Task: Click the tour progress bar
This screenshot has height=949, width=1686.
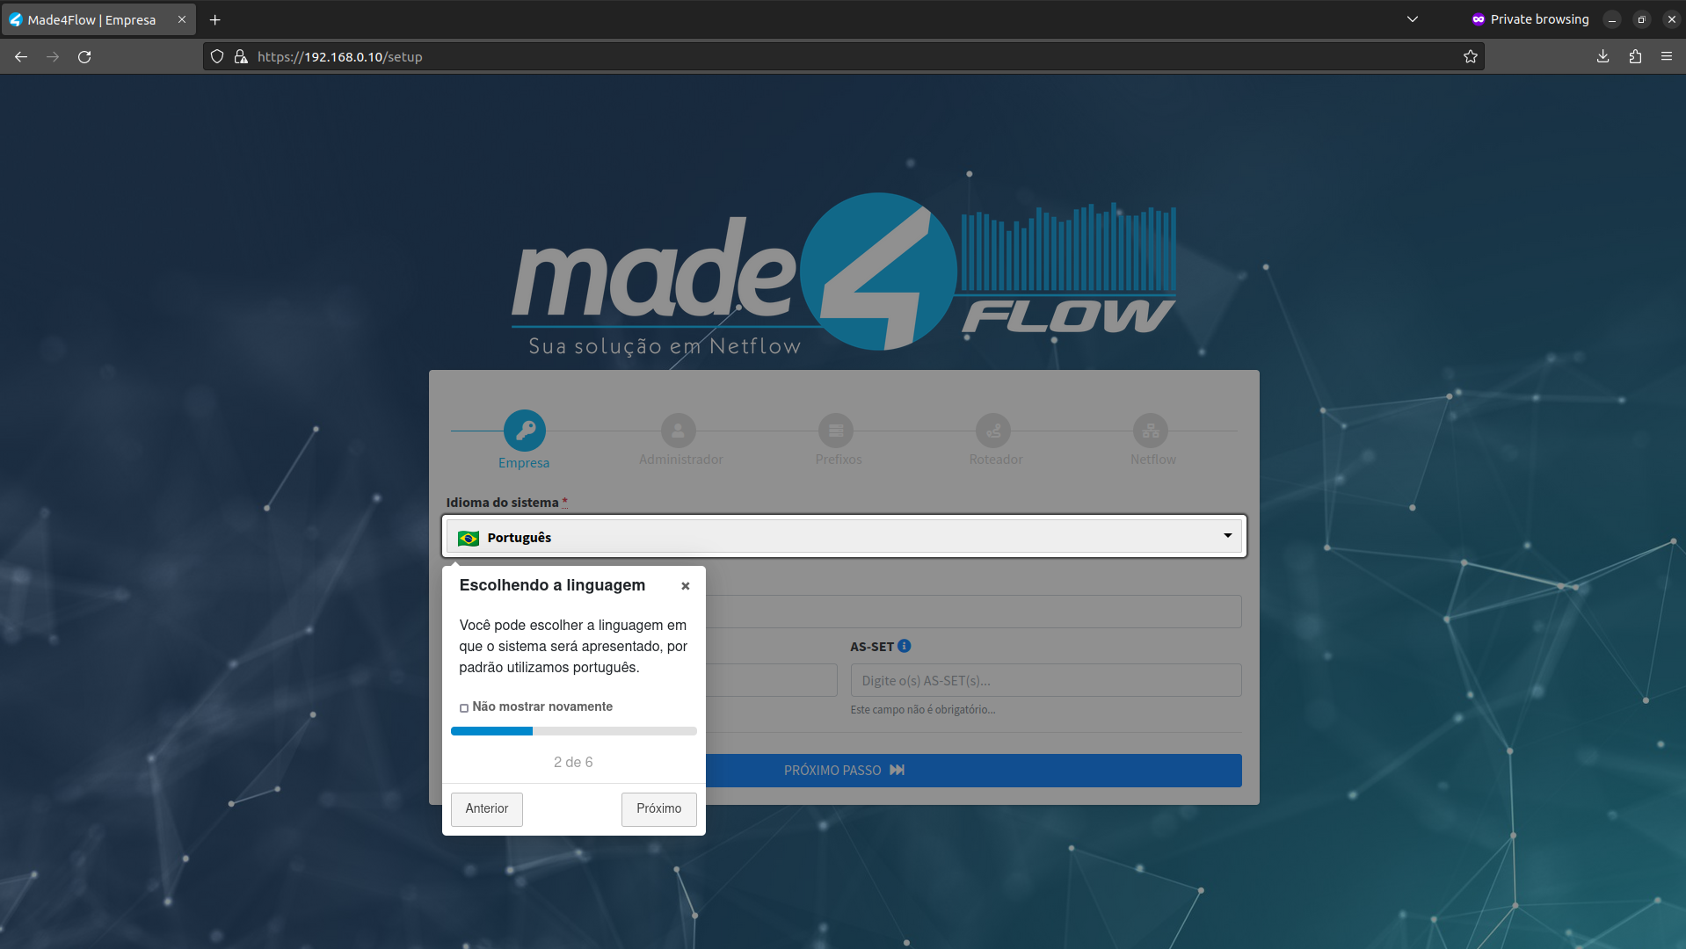Action: pos(574,731)
